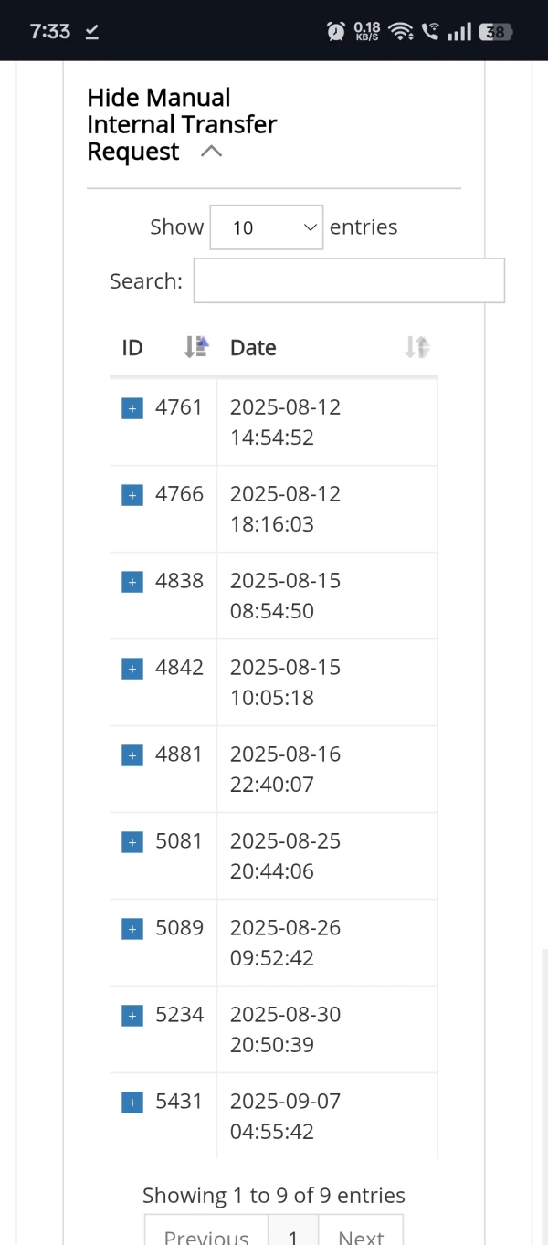The height and width of the screenshot is (1245, 548).
Task: Click plus icon beside ID 4842
Action: pos(132,669)
